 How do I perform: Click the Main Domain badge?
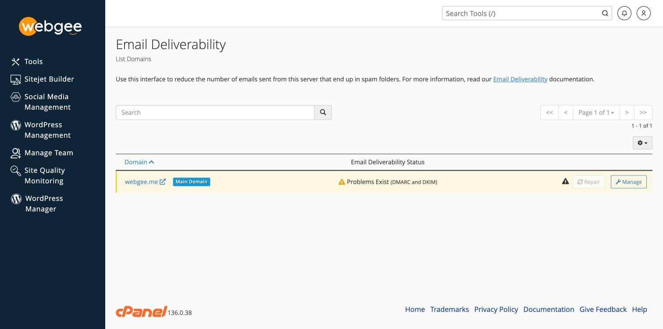(x=192, y=182)
